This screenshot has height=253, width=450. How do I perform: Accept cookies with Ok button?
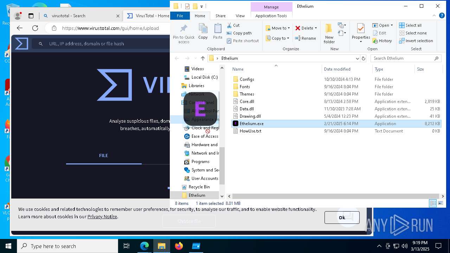pos(342,218)
